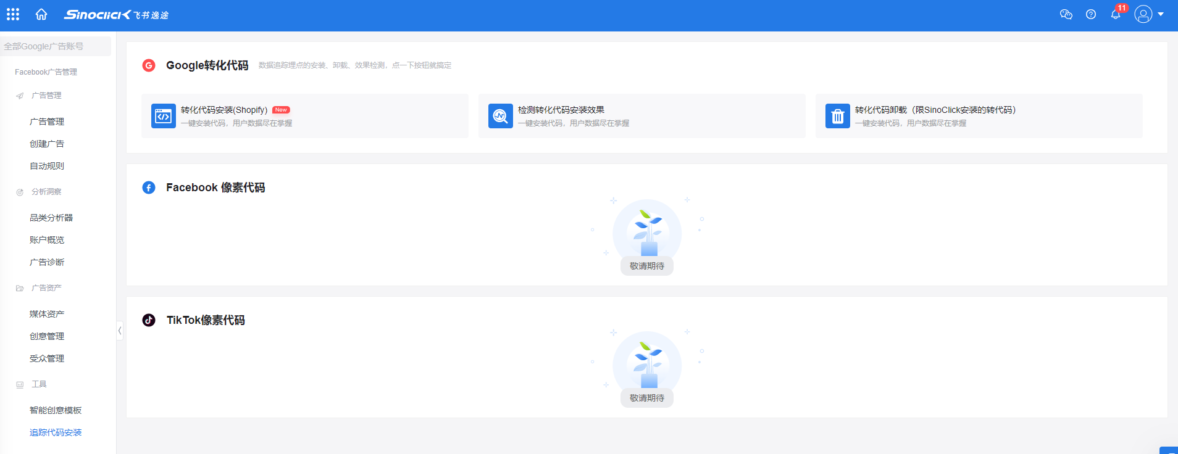Viewport: 1178px width, 454px height.
Task: Click the detect installation magnifier icon
Action: click(501, 116)
